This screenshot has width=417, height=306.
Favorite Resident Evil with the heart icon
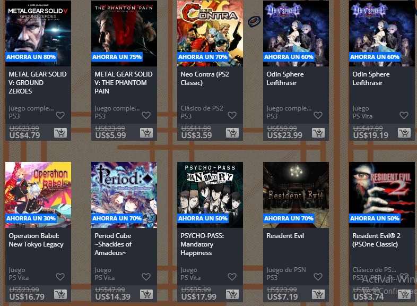(318, 277)
